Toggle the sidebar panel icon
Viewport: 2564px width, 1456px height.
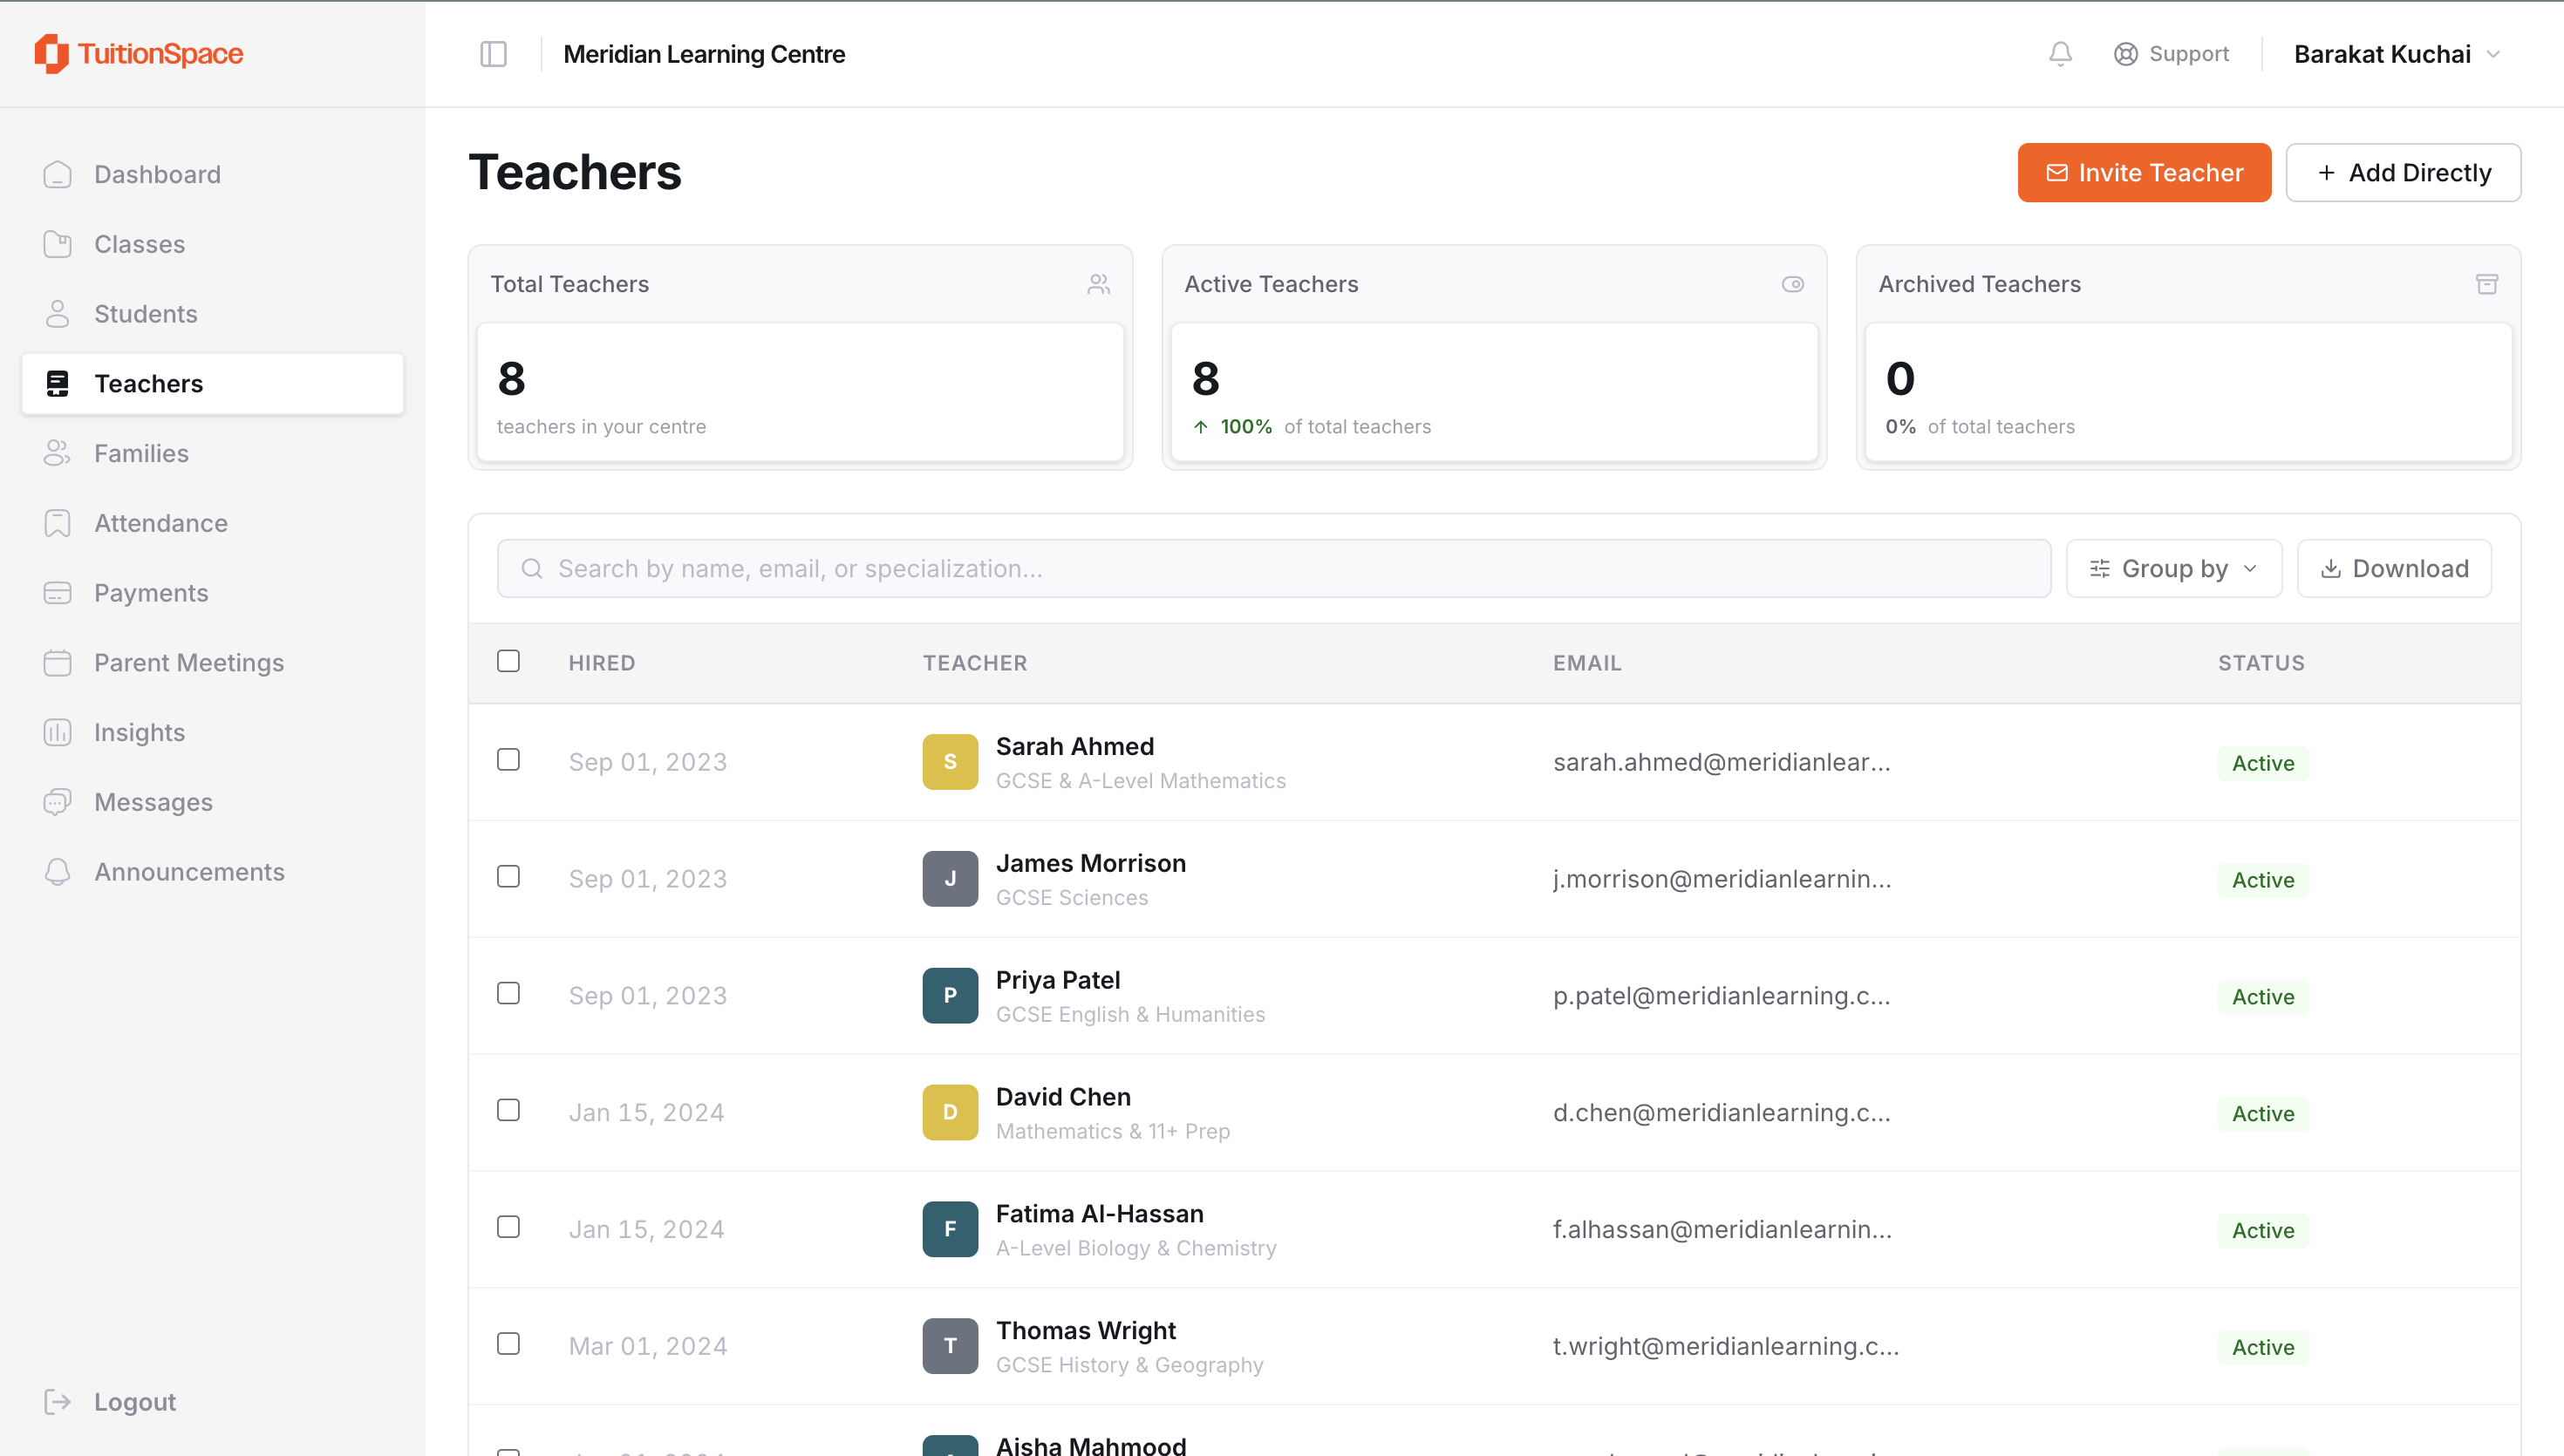(494, 54)
